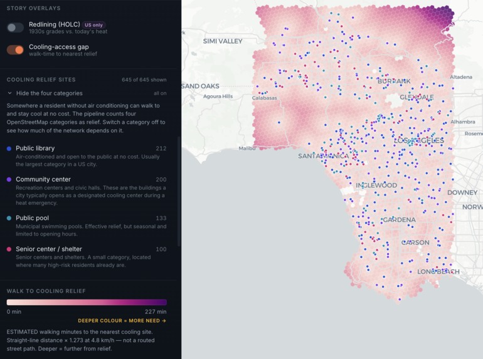Select the Community center category label
Viewport: 483px width, 359px height.
pos(43,179)
